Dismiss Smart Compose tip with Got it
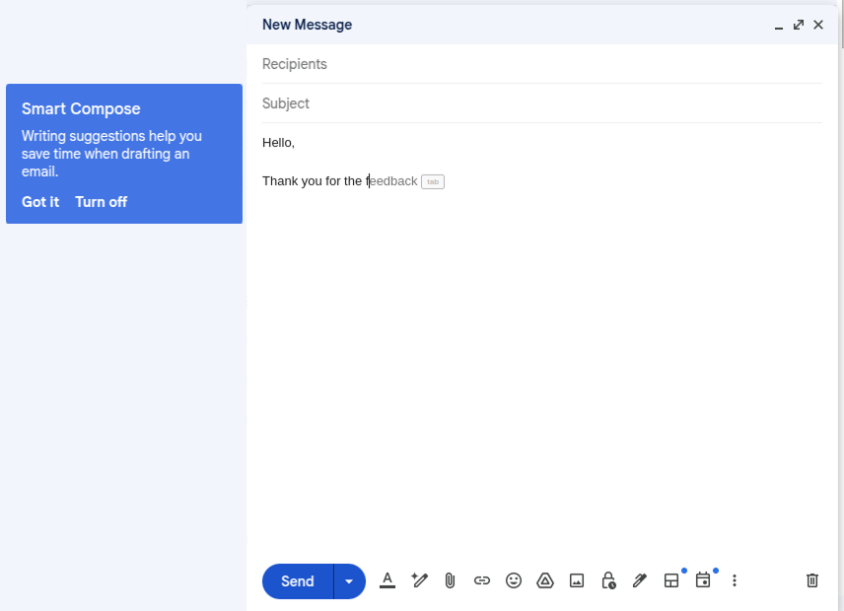Image resolution: width=844 pixels, height=611 pixels. coord(40,201)
